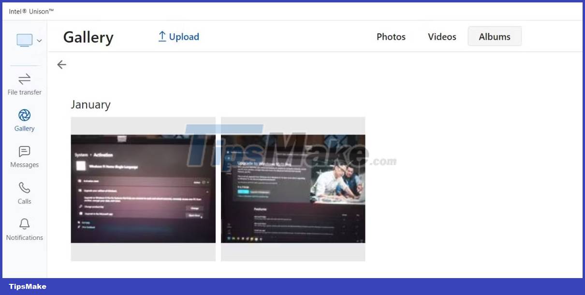Switch to the Videos tab
Screen dimensions: 585x295
[441, 36]
